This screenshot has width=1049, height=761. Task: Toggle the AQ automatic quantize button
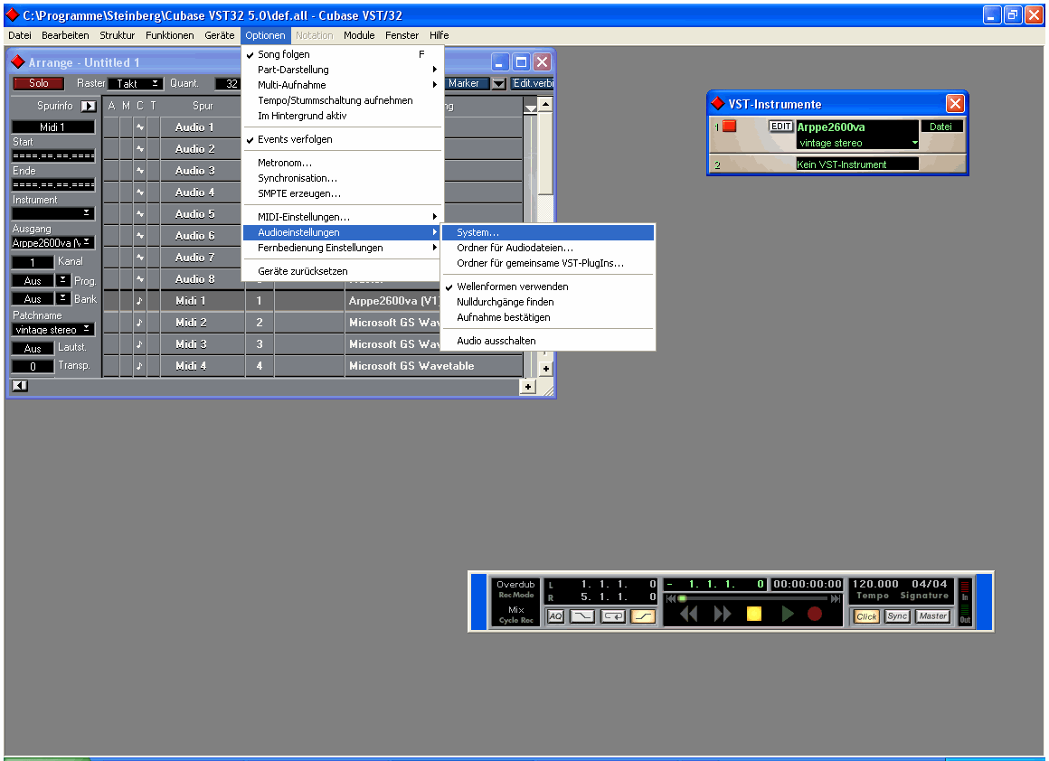pos(555,615)
